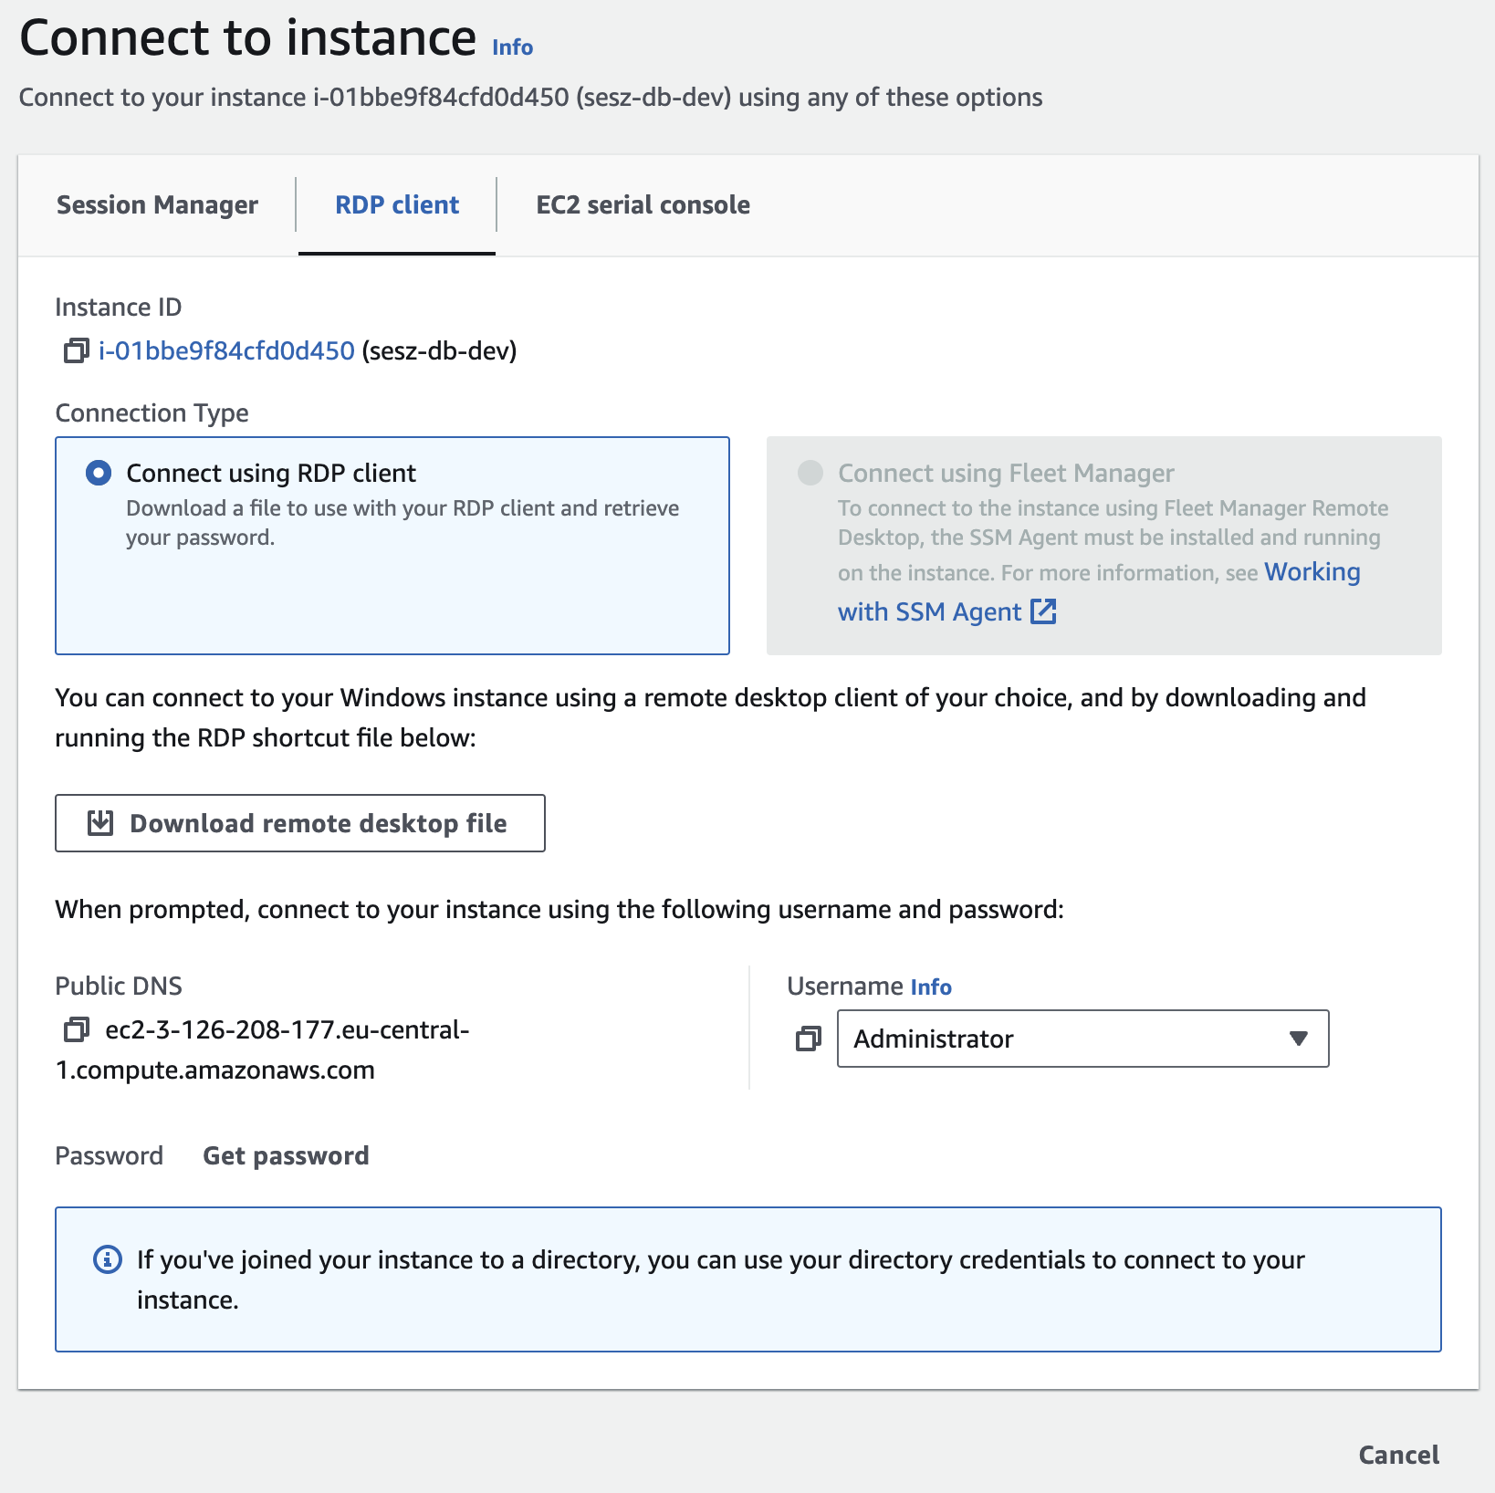Click the external link icon after SSM Agent
This screenshot has height=1493, width=1495.
click(x=1044, y=611)
